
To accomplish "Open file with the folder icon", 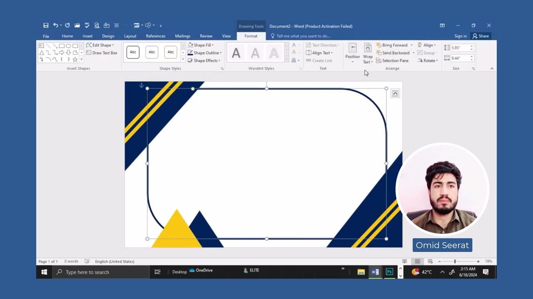I will [x=77, y=26].
